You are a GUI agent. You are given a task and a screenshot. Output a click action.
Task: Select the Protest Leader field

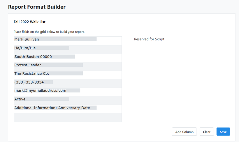[x=48, y=65]
